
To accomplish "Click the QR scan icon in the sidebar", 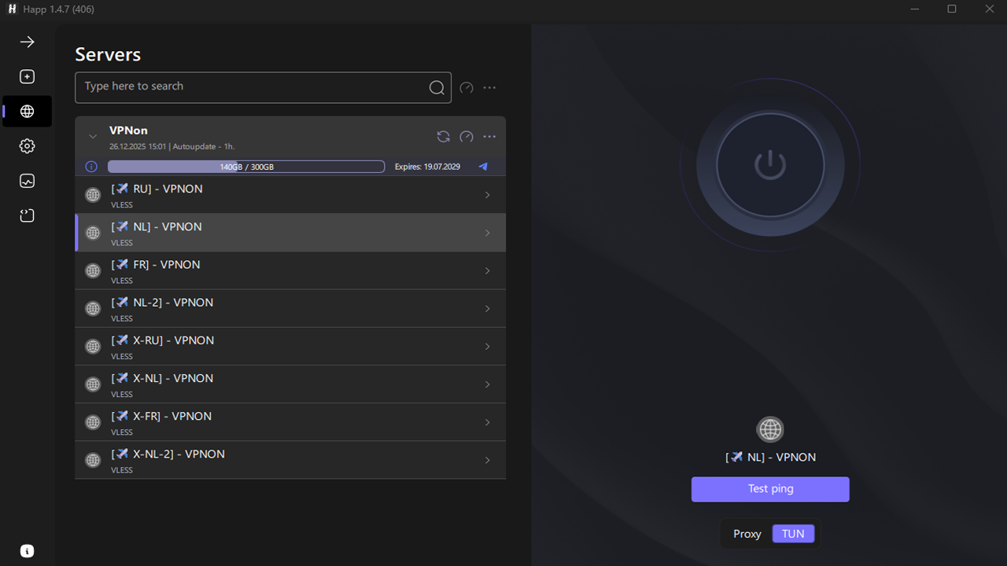I will pos(27,215).
